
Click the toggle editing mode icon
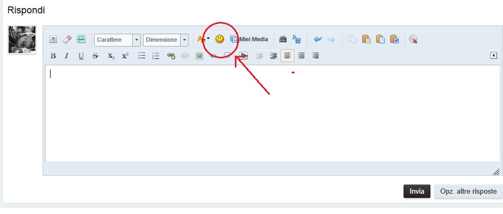(53, 40)
